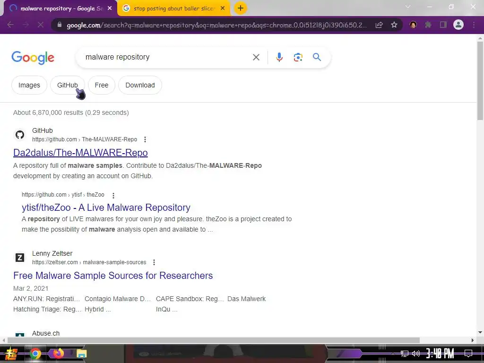Open ytisf/theZoo Live Malware Repository link
The height and width of the screenshot is (363, 484).
(106, 207)
